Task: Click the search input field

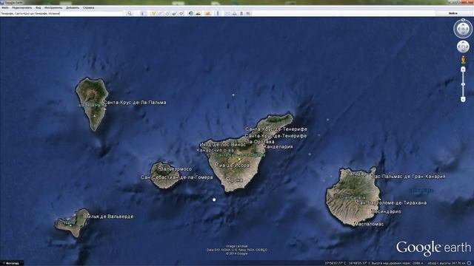Action: [61, 13]
